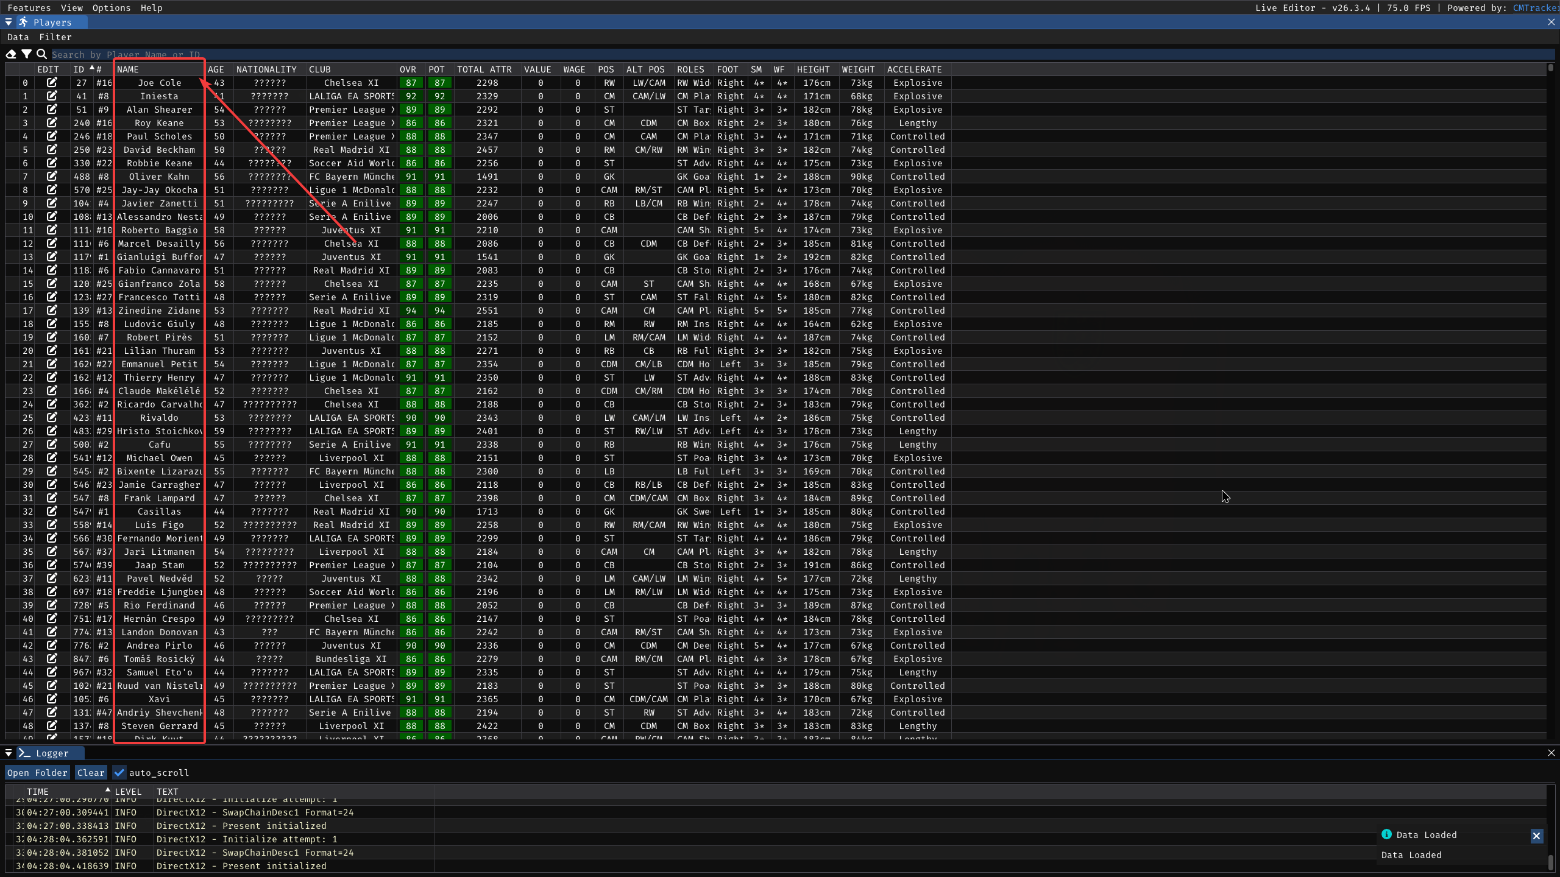This screenshot has height=877, width=1560.
Task: Select the Players tab
Action: click(x=52, y=22)
